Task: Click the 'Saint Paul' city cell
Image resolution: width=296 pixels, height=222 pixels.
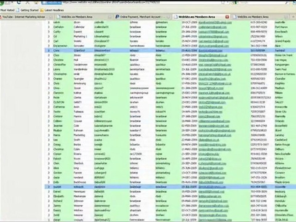Action: 281,69
